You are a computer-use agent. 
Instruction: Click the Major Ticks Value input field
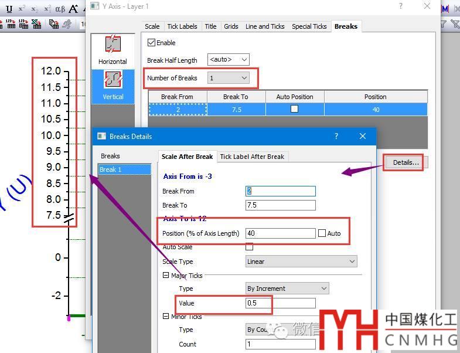click(280, 303)
